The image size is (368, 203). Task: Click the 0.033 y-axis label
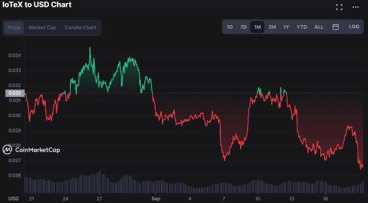point(15,70)
